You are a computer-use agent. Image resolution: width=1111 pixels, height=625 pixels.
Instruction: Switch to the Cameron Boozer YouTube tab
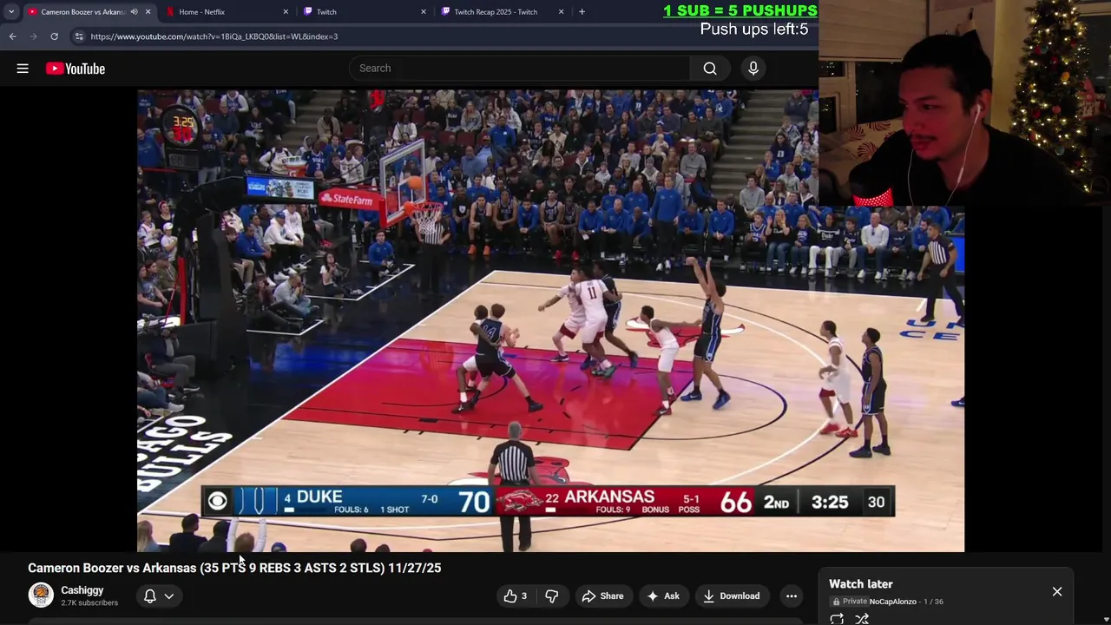pos(82,12)
